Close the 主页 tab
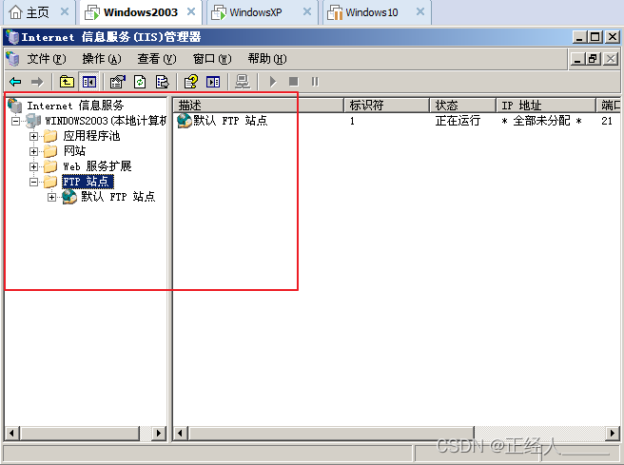 (65, 12)
